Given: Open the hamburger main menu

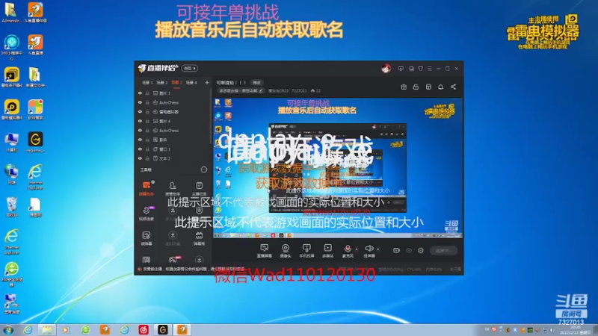Looking at the screenshot, I should pyautogui.click(x=429, y=69).
